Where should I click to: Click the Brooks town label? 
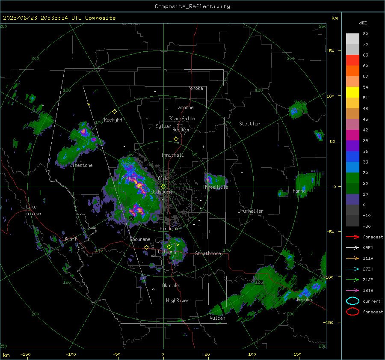click(304, 300)
